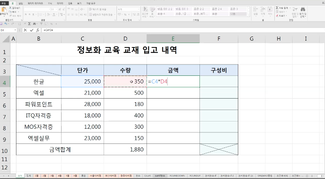Click the Format Painter (서식 복사) icon

(10, 16)
